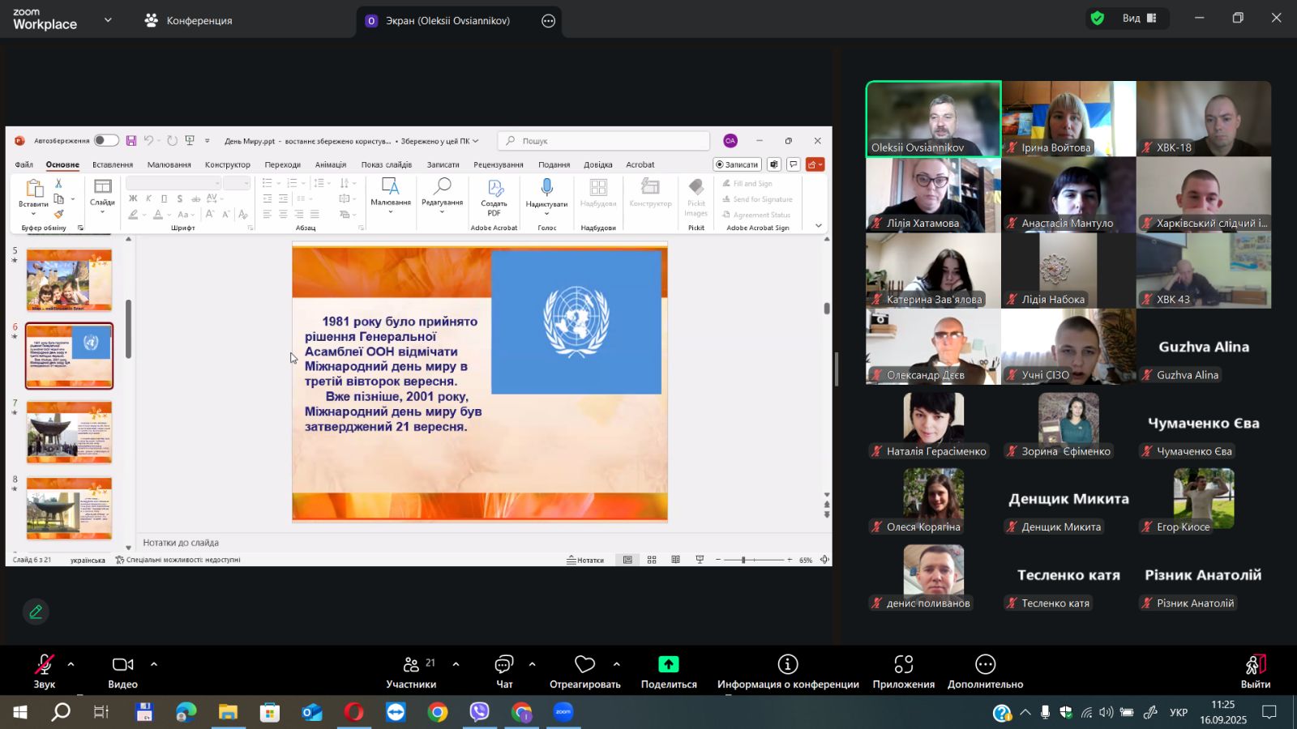Click the Приложения apps icon
Screen dimensions: 1297x729
click(904, 664)
